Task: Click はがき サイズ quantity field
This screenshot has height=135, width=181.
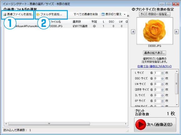Action: (158, 90)
